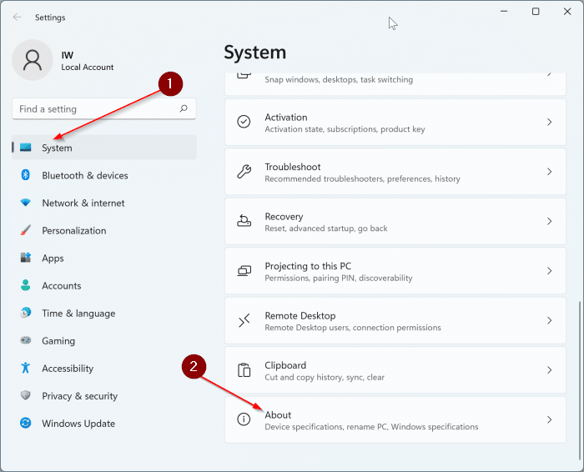The height and width of the screenshot is (472, 584).
Task: Click the Windows Update sync icon
Action: tap(25, 423)
